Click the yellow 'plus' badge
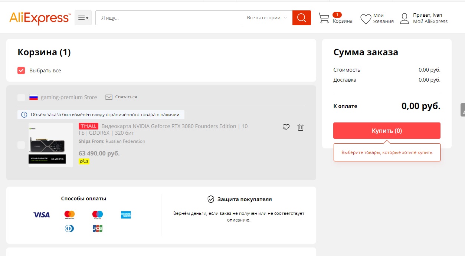This screenshot has width=465, height=256. click(84, 161)
